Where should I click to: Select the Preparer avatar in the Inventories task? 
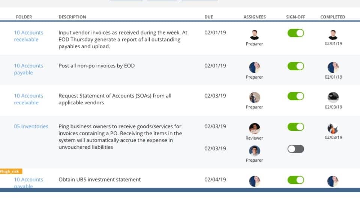point(255,151)
